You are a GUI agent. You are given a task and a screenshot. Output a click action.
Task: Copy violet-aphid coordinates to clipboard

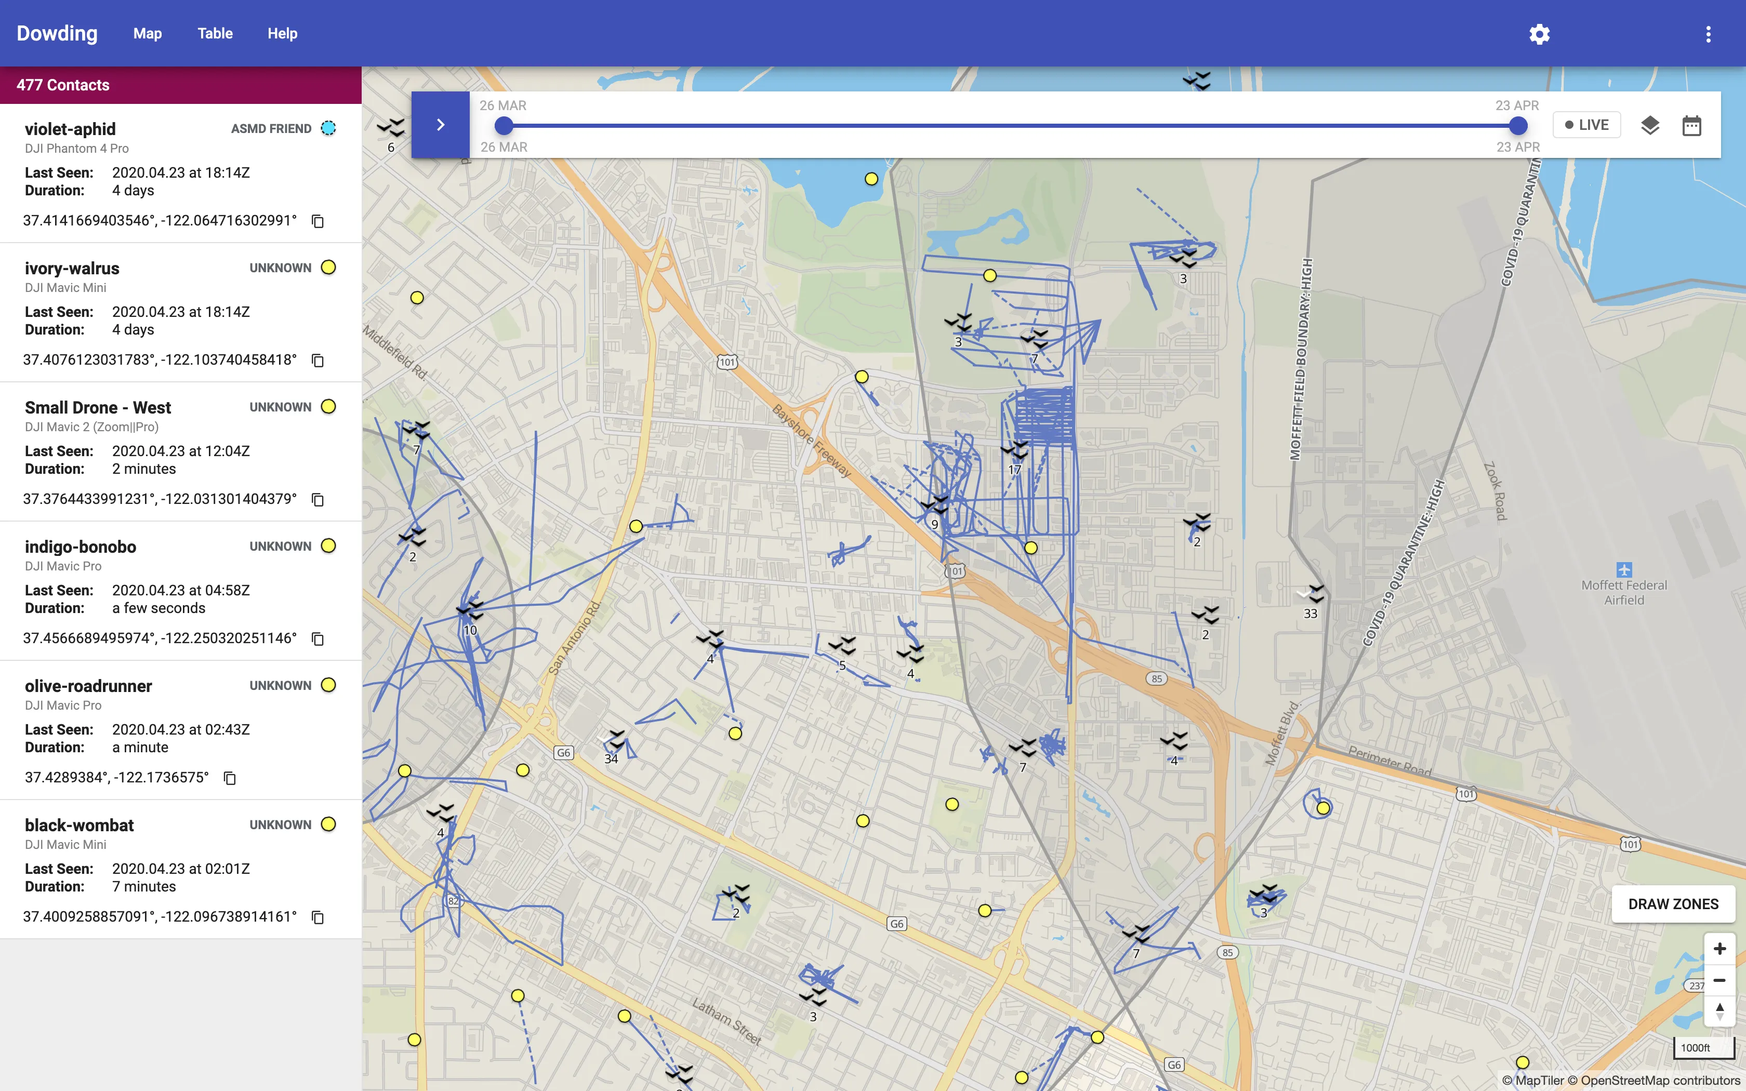(318, 221)
